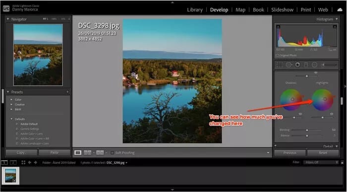Go forward with the right arrow

[35, 163]
